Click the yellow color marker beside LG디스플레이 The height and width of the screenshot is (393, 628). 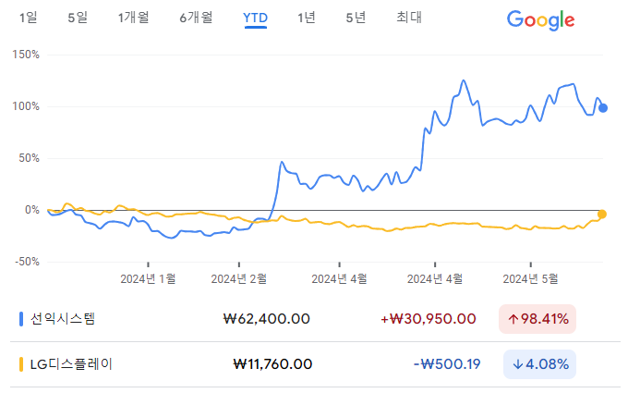point(21,364)
